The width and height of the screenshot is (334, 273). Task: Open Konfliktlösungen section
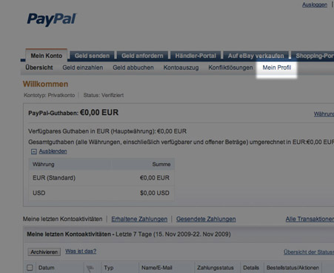click(230, 68)
